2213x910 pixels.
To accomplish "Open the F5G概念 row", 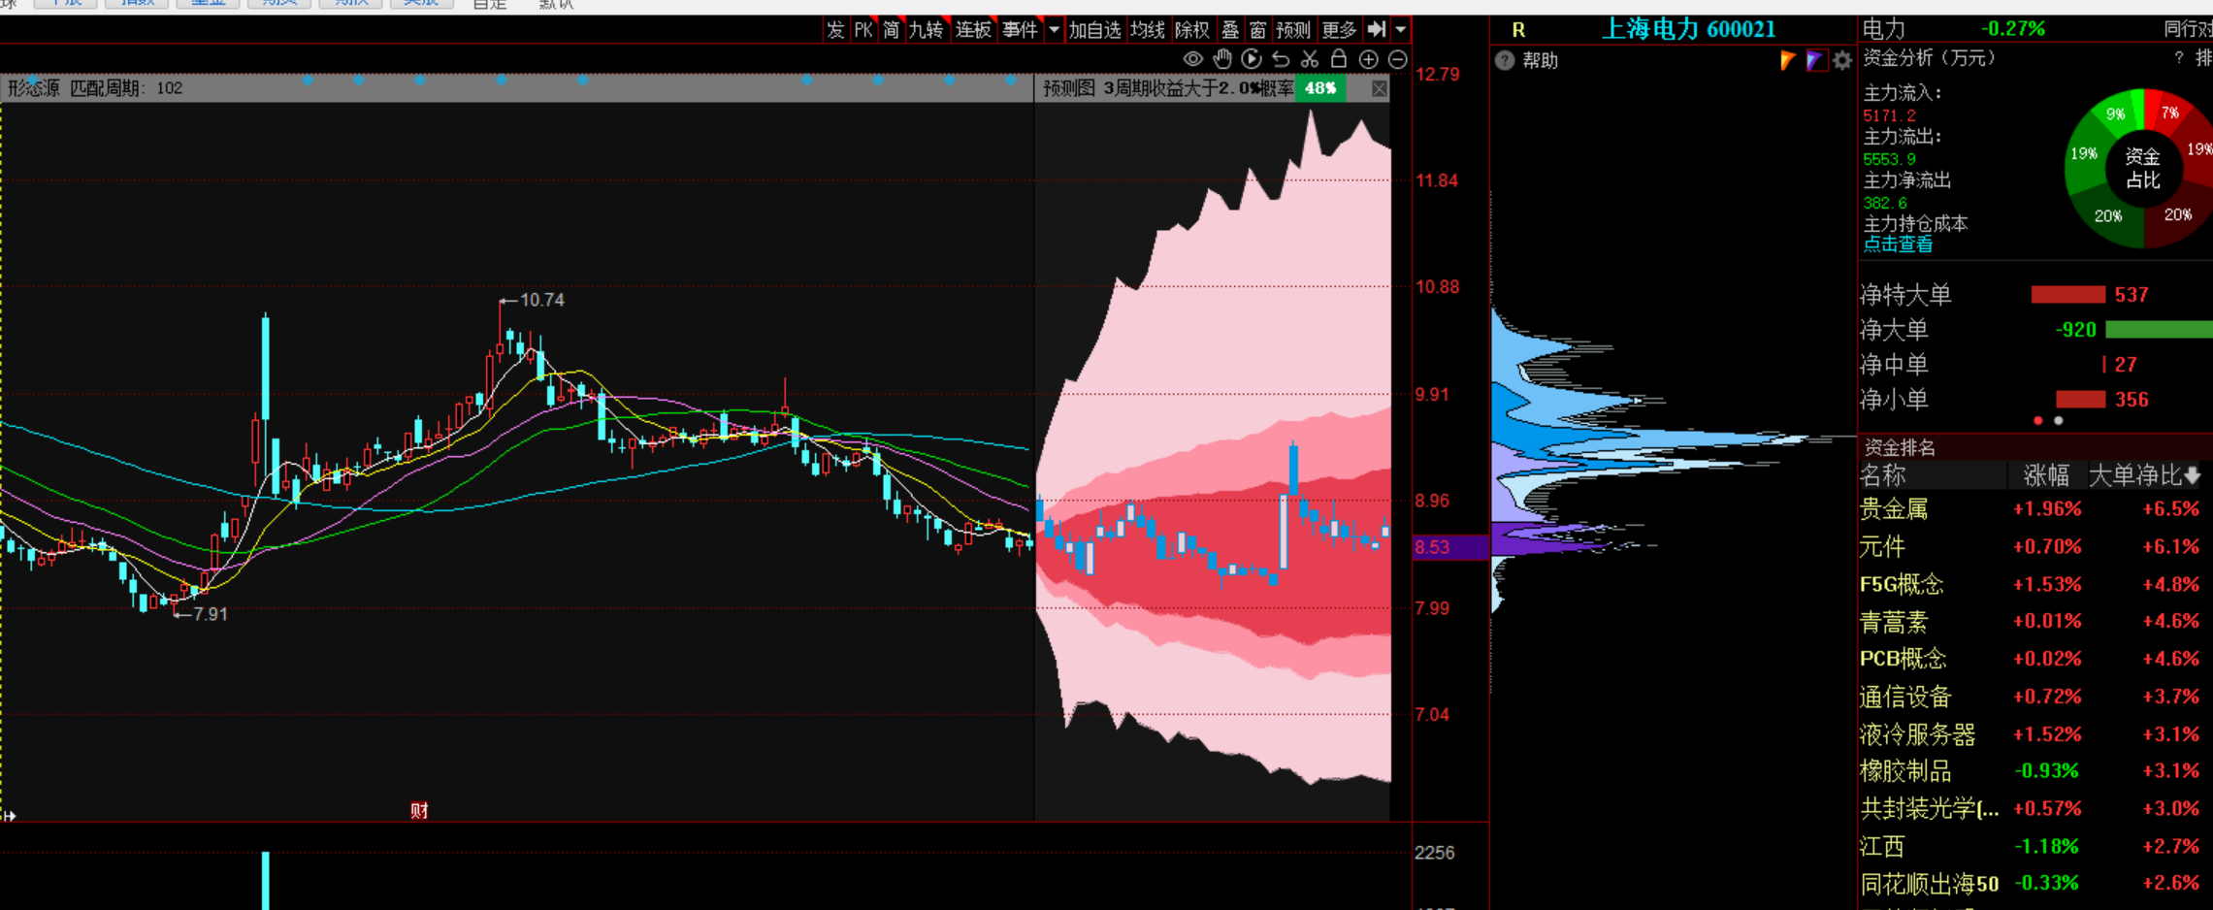I will (2034, 584).
